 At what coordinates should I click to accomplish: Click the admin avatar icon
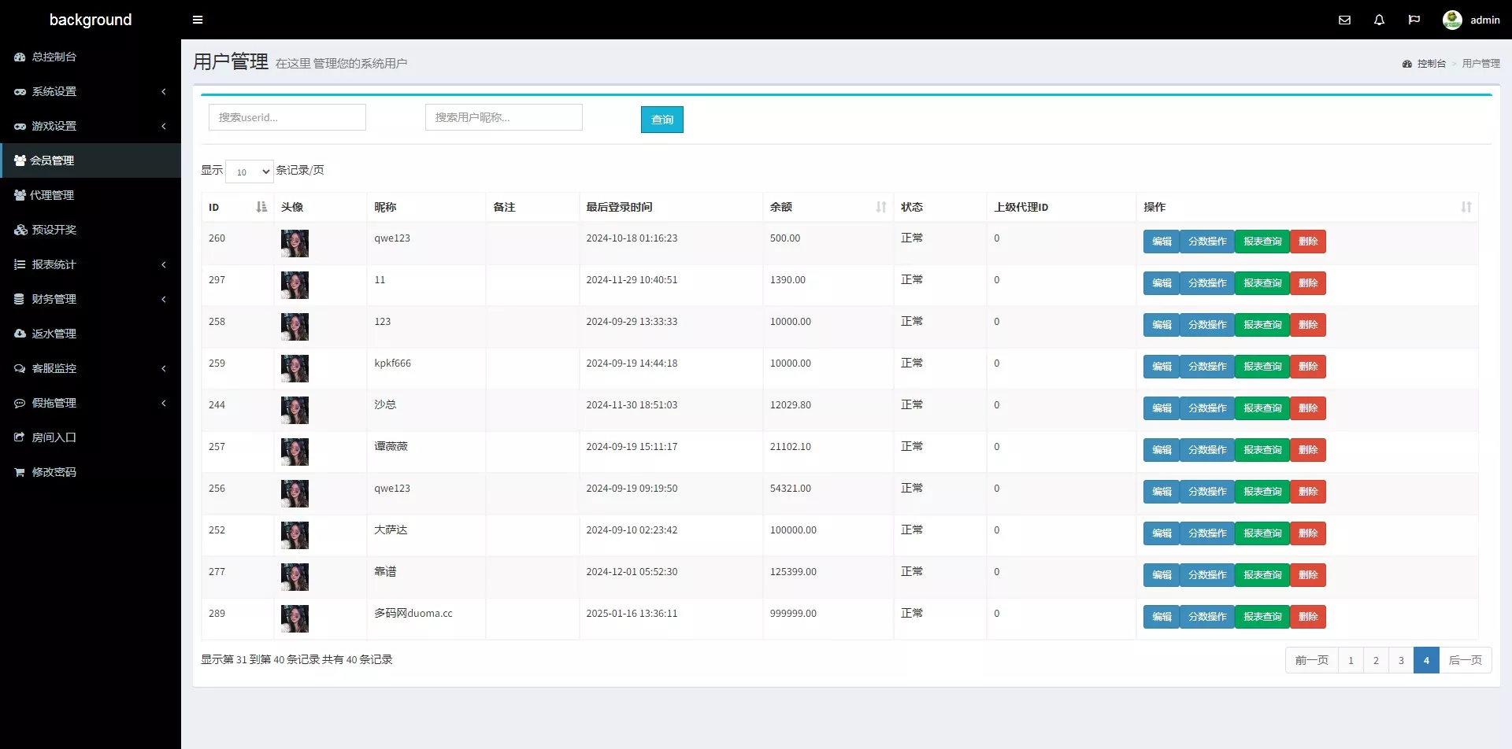1452,20
